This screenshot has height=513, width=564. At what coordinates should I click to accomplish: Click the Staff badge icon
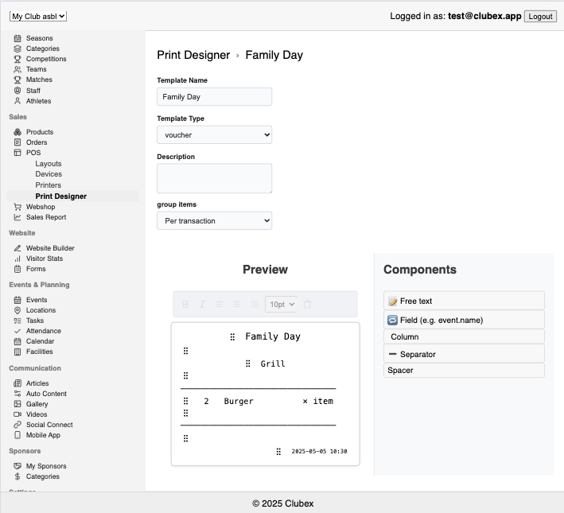18,91
